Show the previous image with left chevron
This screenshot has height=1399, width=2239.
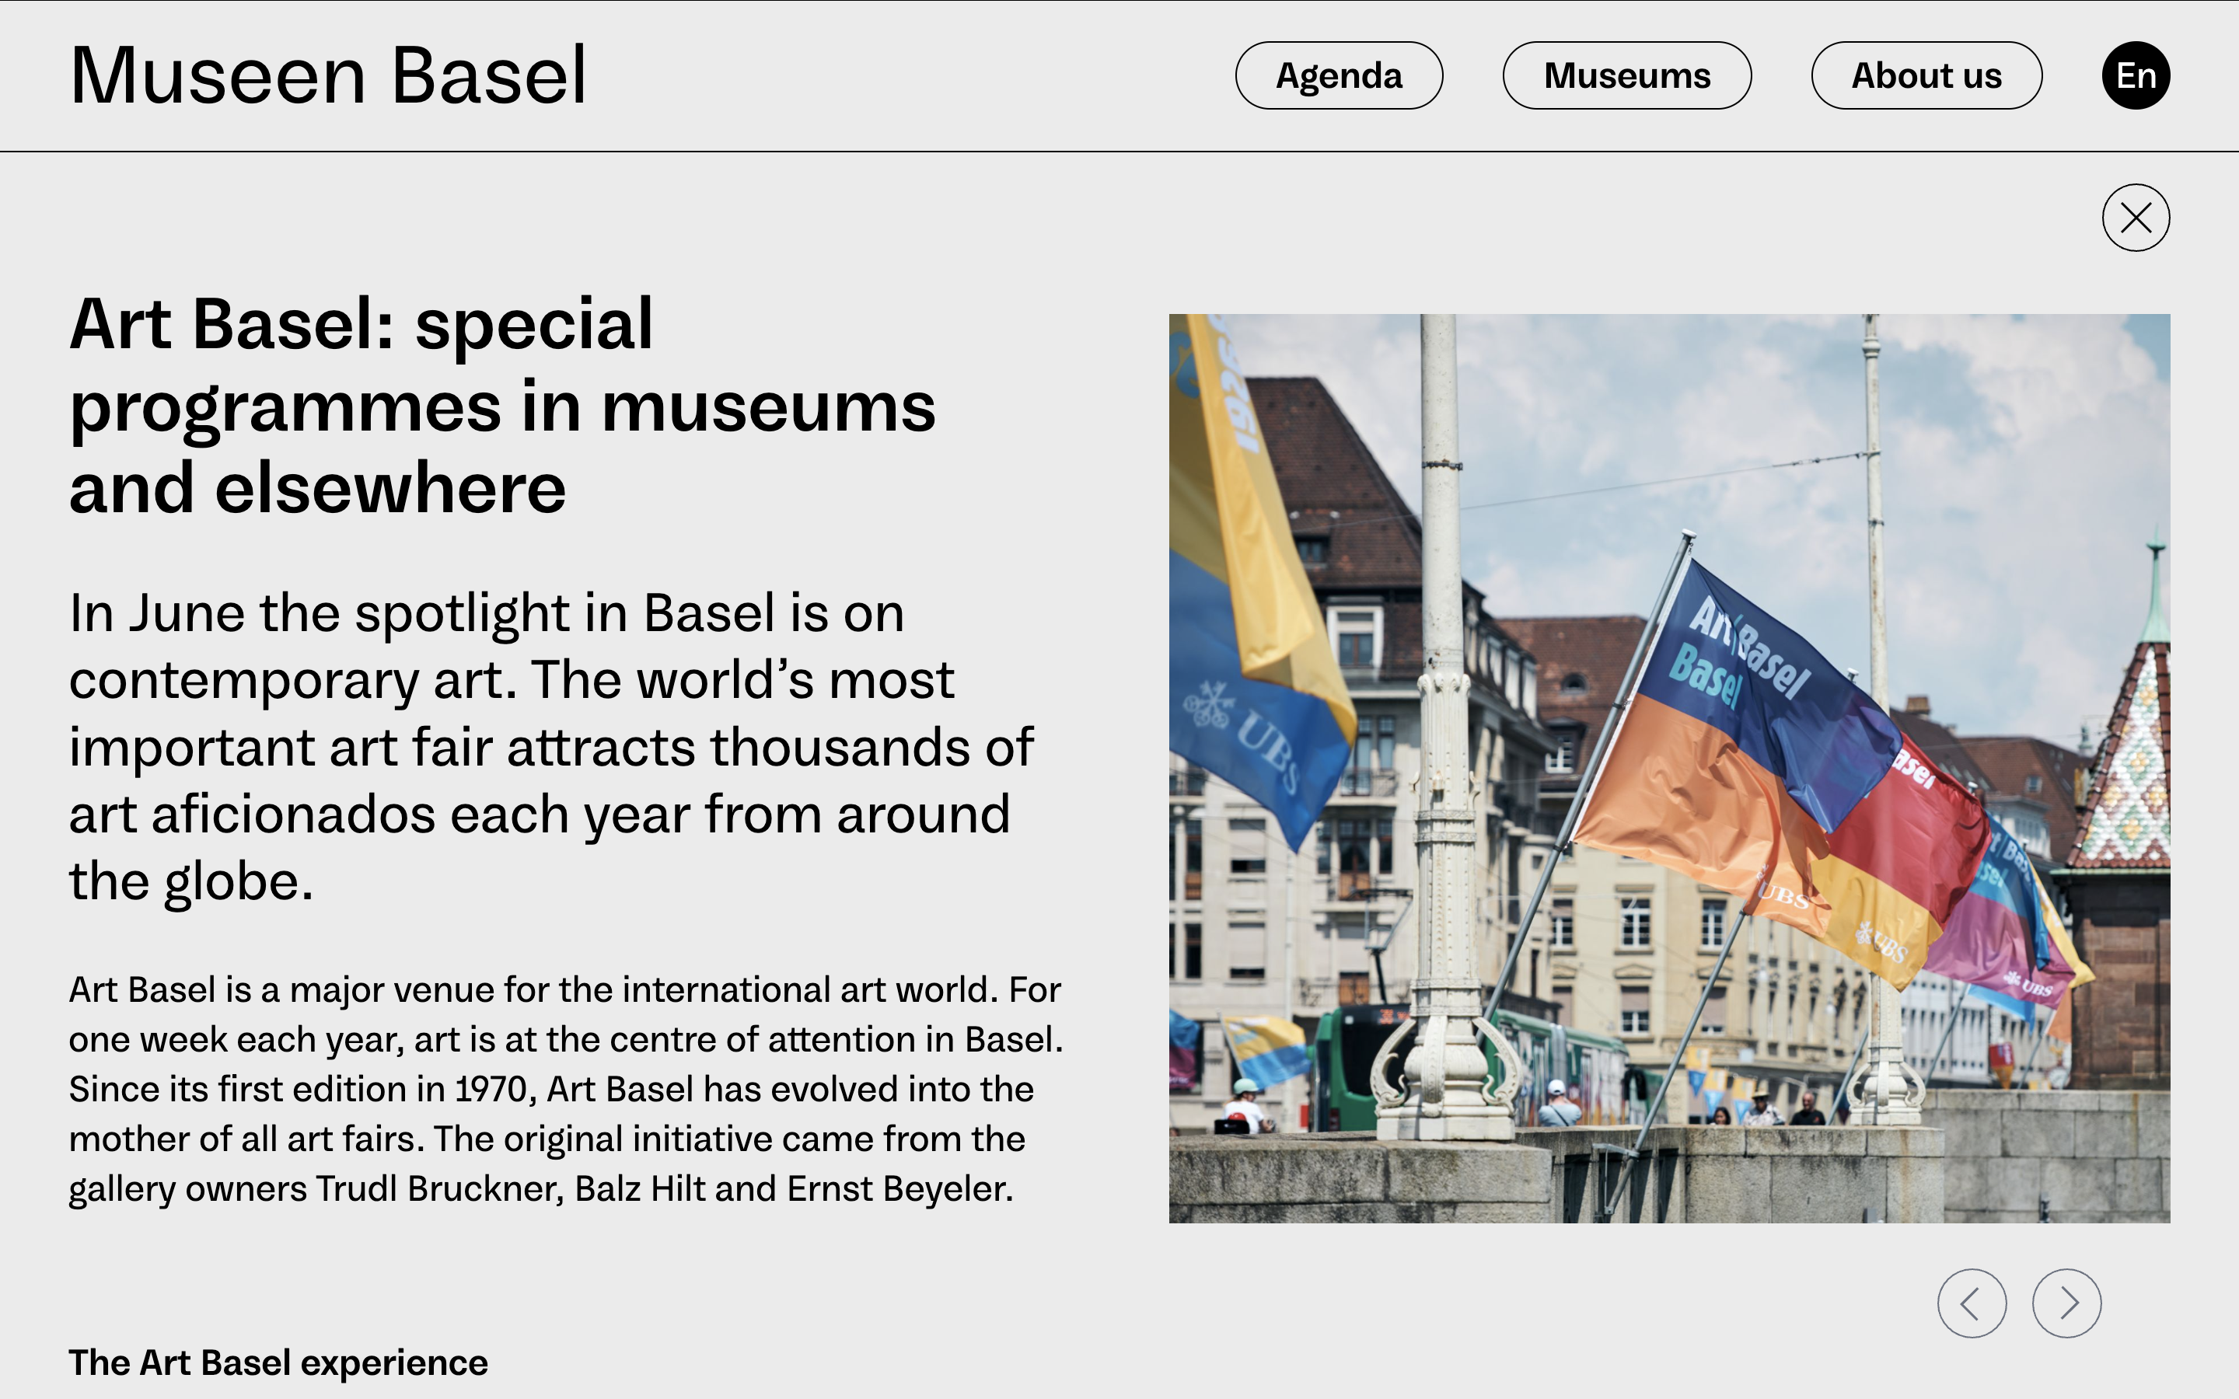coord(1972,1303)
